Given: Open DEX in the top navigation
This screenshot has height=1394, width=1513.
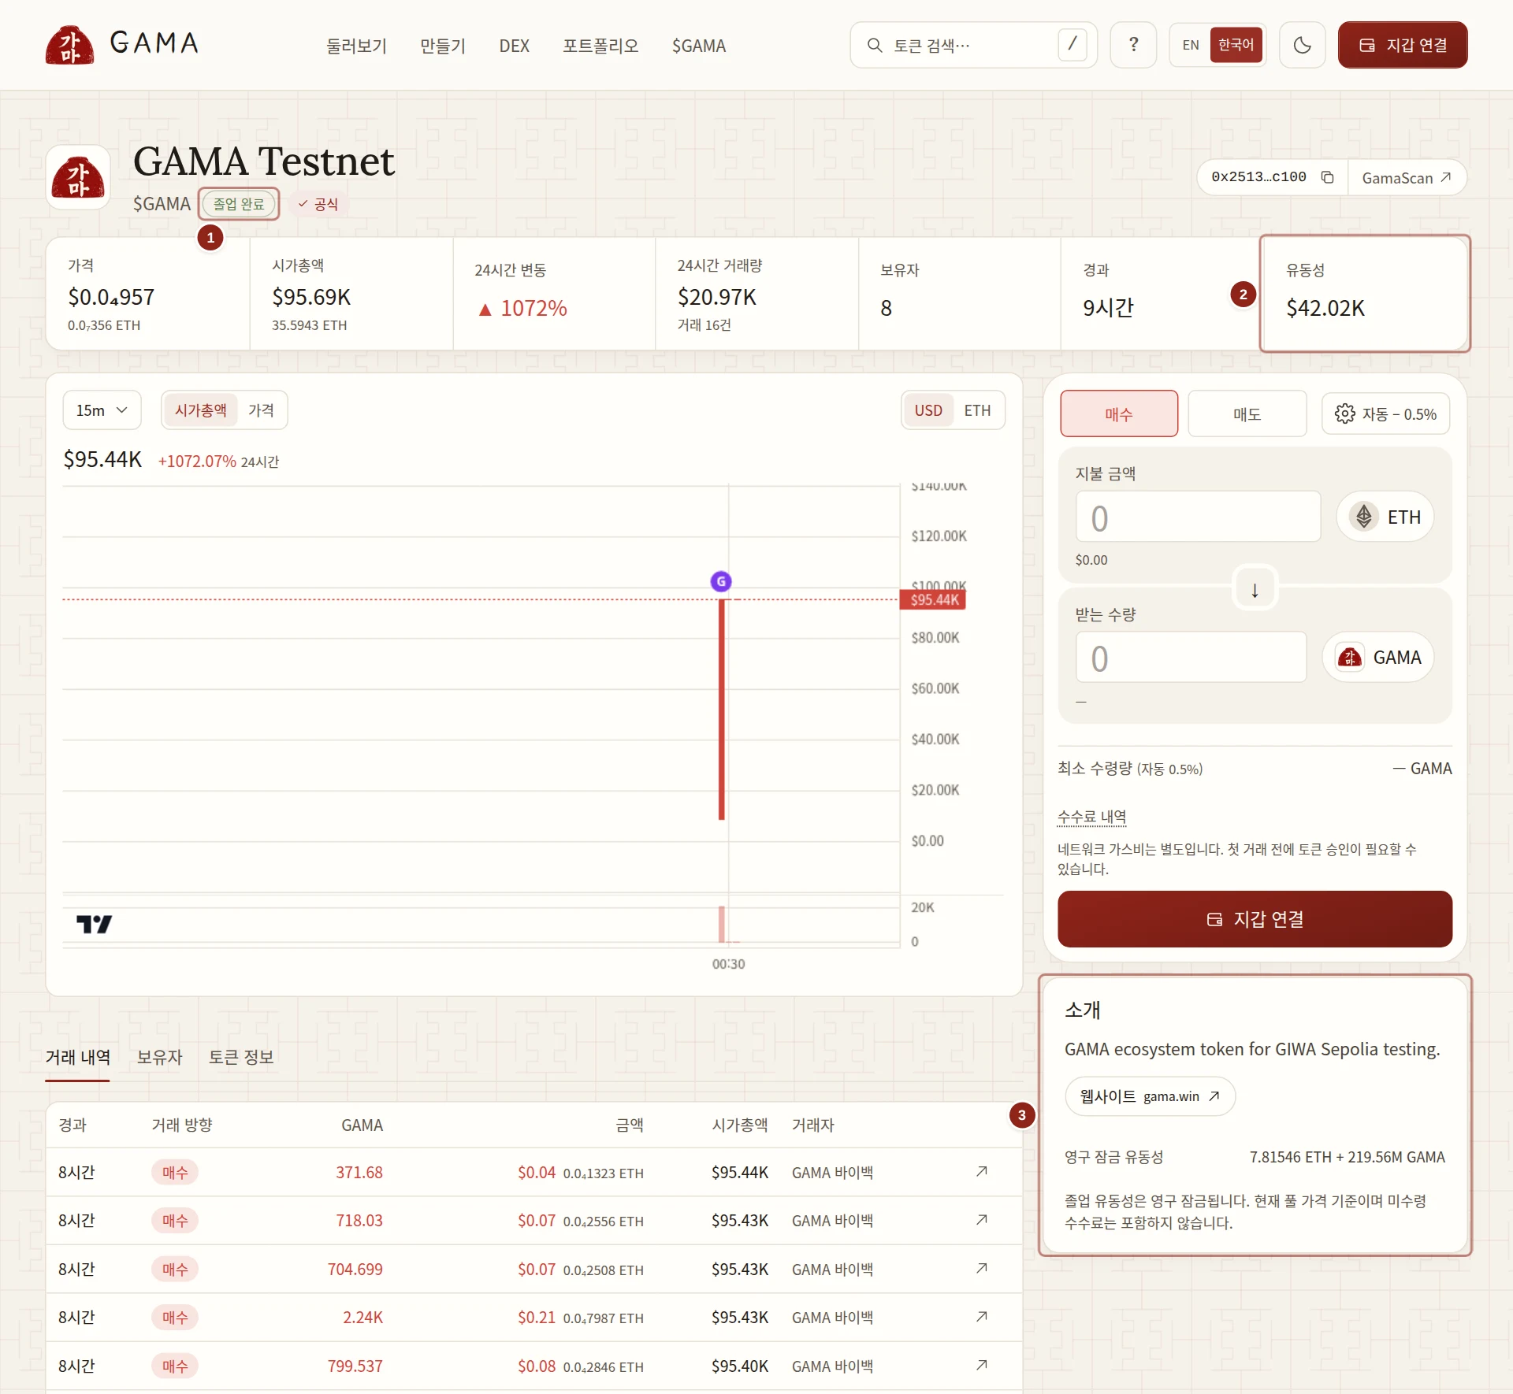Looking at the screenshot, I should [x=514, y=46].
